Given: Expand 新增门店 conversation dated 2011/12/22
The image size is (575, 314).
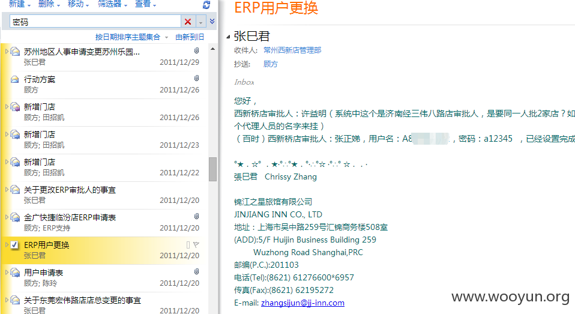Looking at the screenshot, I should 7,162.
